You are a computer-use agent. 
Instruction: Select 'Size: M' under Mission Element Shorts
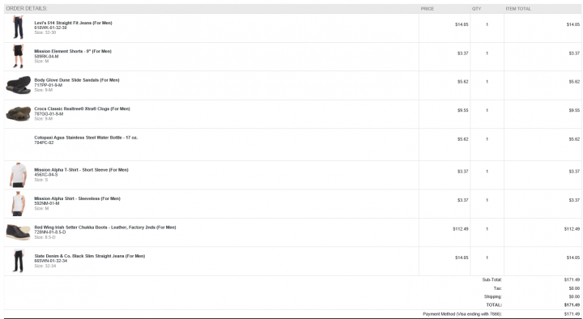click(x=41, y=62)
